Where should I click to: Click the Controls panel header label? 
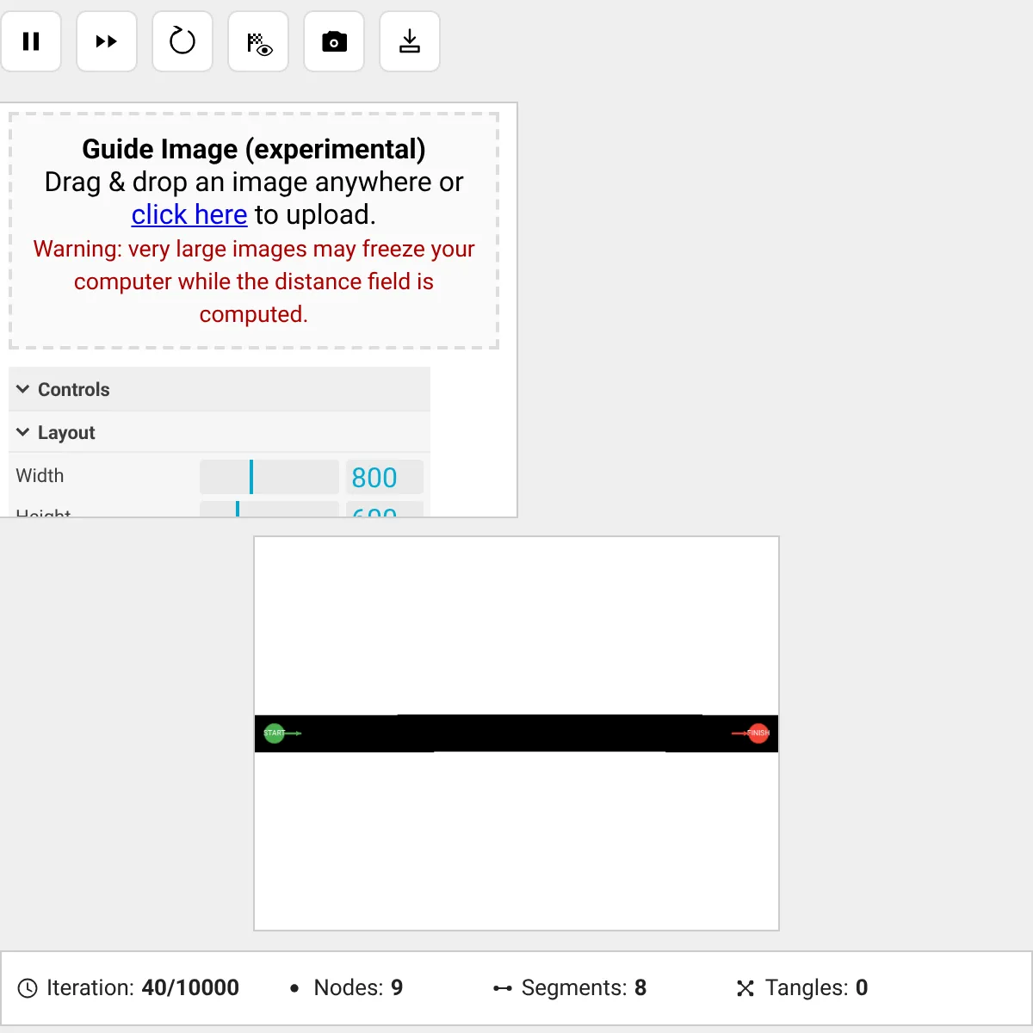click(x=74, y=389)
